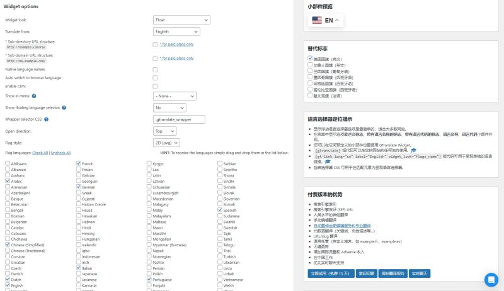Click the 网站翻译报价 button
The height and width of the screenshot is (291, 504).
click(x=392, y=273)
